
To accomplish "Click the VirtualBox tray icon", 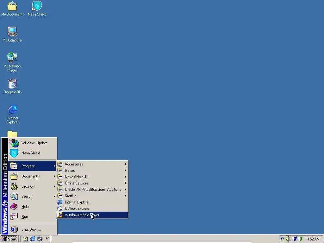I will (283, 239).
